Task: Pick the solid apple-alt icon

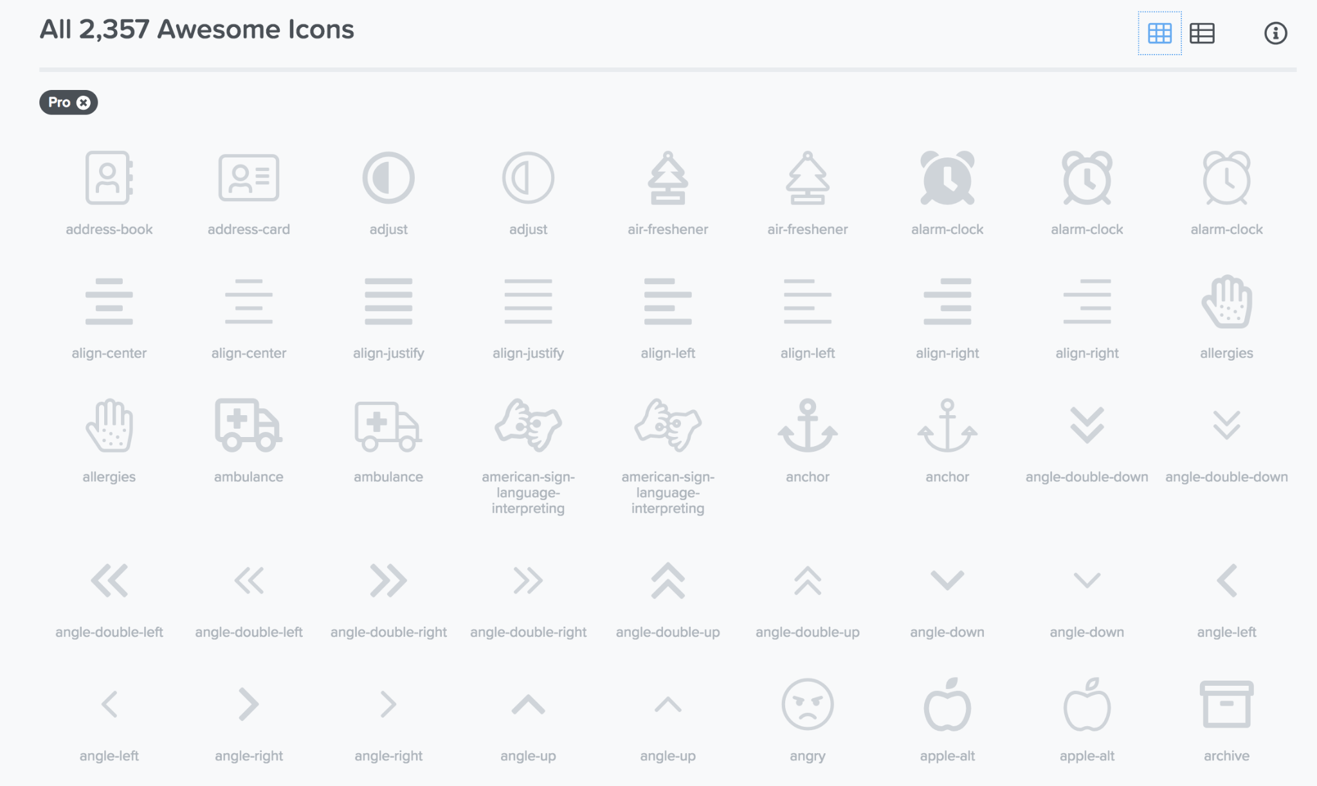Action: [x=947, y=704]
